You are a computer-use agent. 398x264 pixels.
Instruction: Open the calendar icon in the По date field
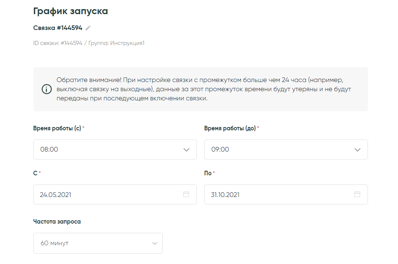[x=357, y=194]
